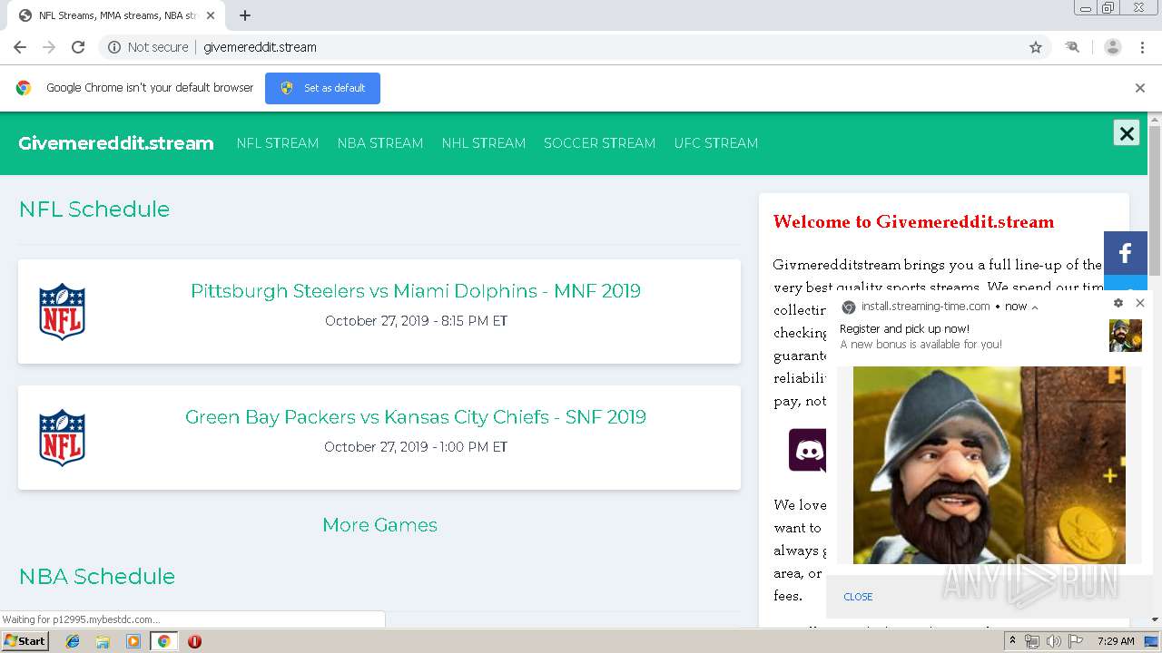Dismiss the streaming-time notification with X
The image size is (1162, 653).
pos(1140,303)
